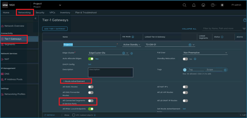Turn off Auto Allocate Edges toggle
The height and width of the screenshot is (118, 247).
pyautogui.click(x=91, y=59)
